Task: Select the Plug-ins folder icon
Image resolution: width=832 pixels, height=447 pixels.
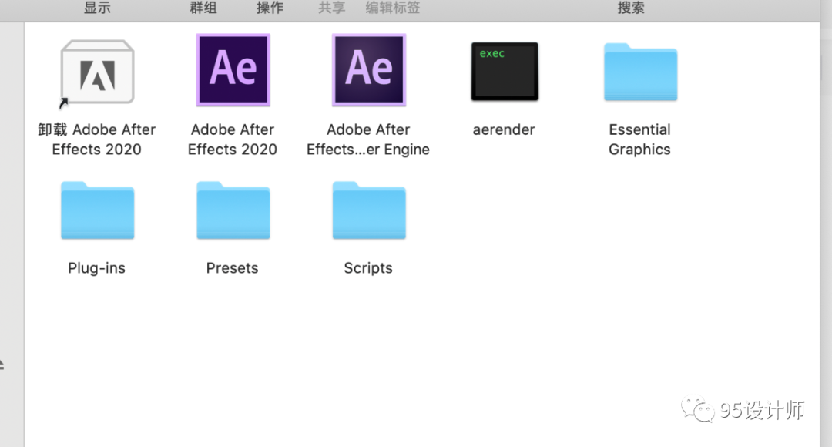Action: 97,210
